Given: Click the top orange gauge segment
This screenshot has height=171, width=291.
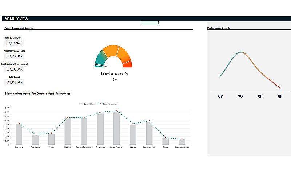Looking at the screenshot, I should coord(111,50).
